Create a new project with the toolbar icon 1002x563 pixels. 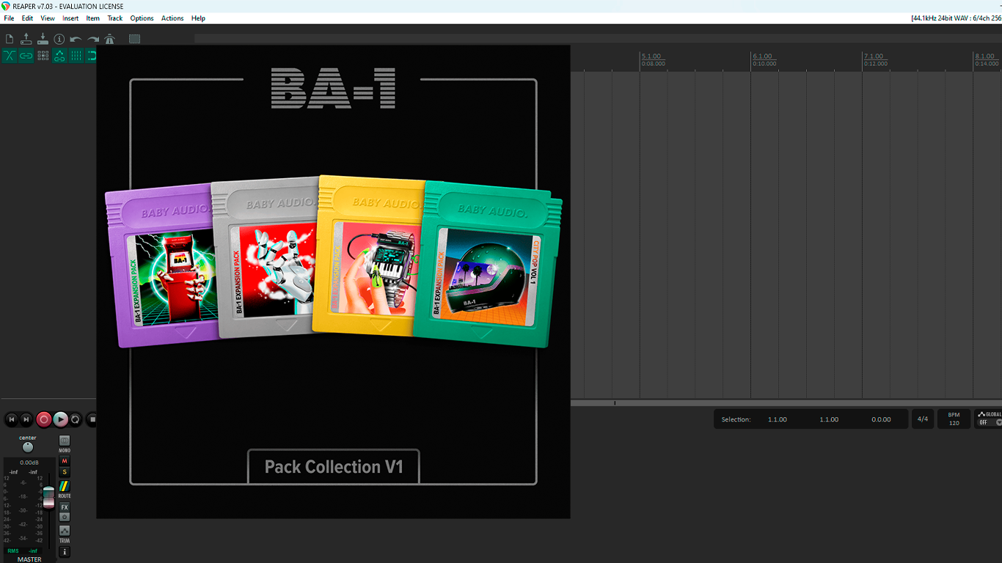click(x=10, y=39)
